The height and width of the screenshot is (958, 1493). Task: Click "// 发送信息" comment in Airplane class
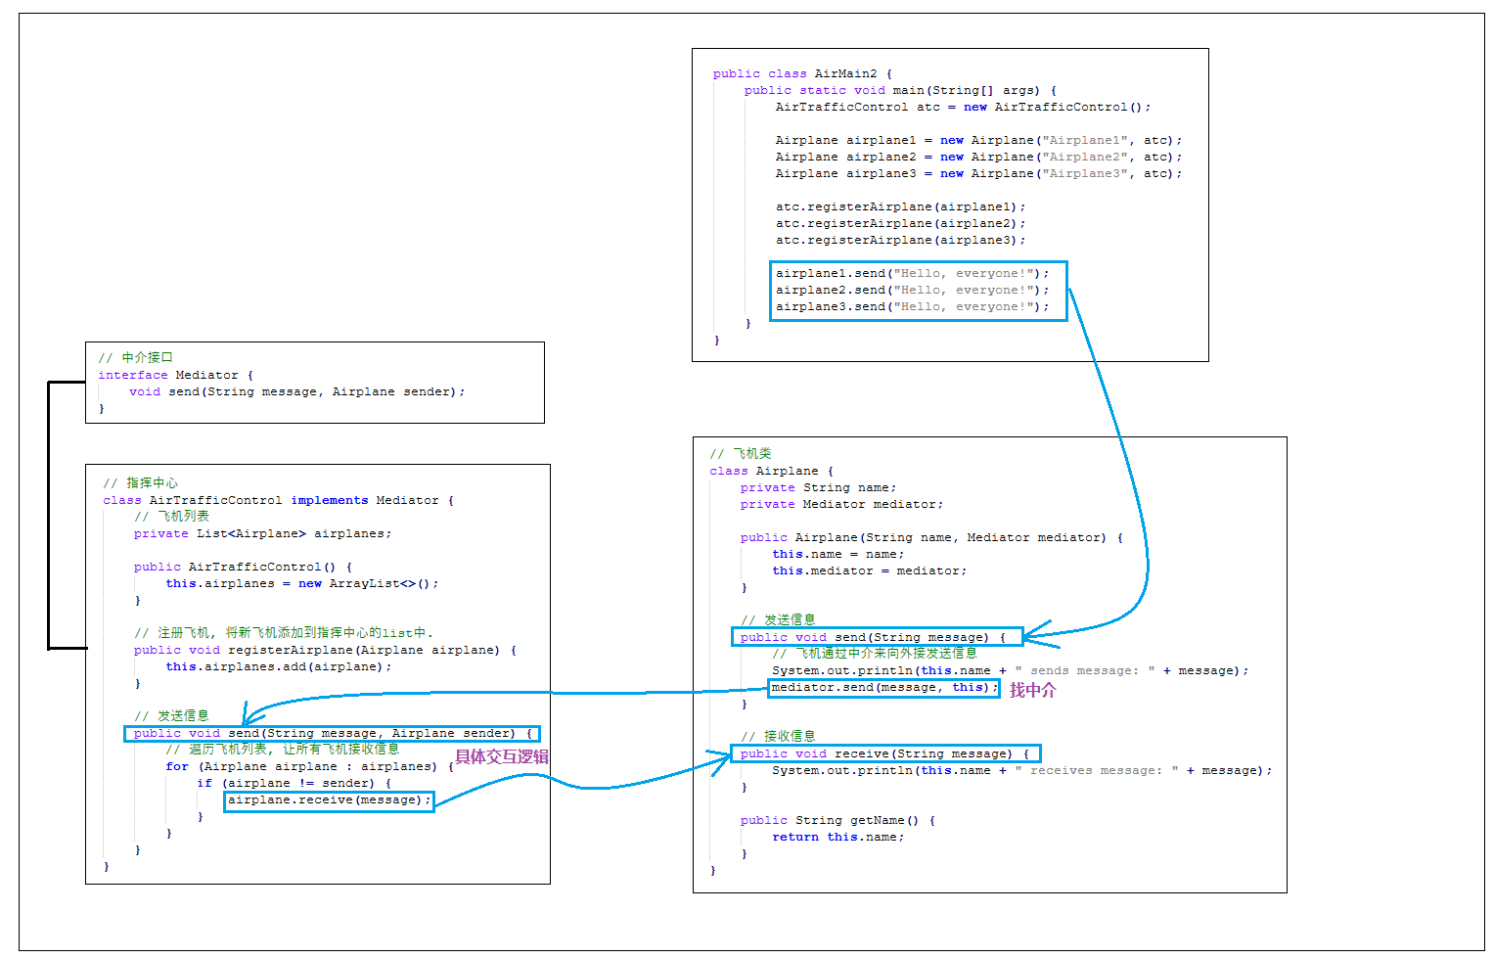(778, 620)
